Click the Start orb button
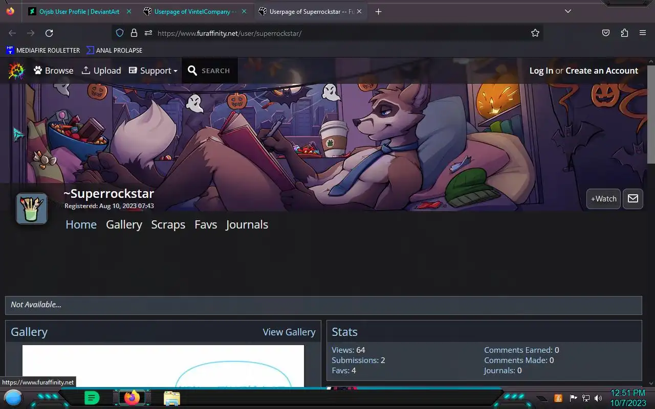The width and height of the screenshot is (655, 409). 13,397
